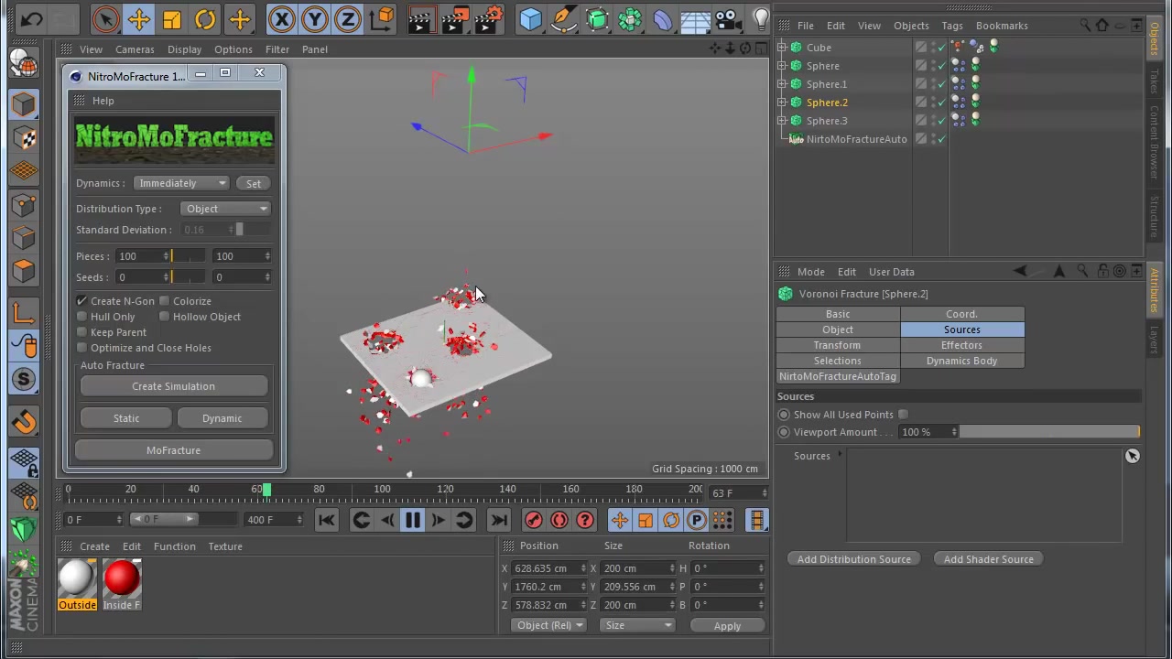
Task: Open the spline Pen tool
Action: pyautogui.click(x=563, y=18)
